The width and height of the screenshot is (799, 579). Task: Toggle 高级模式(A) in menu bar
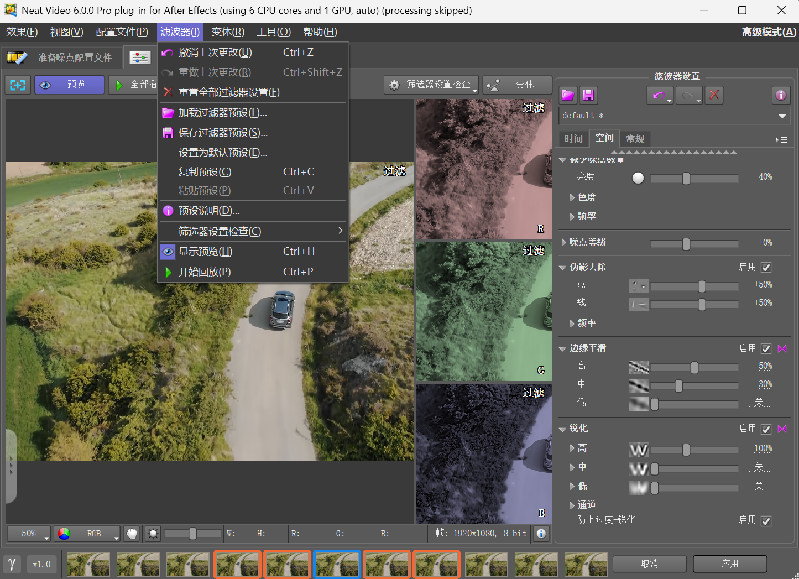[x=769, y=32]
